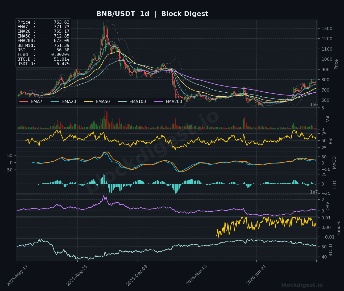Click the "BTC.D : 51.01%" stats row
Screen dimensions: 344x291
[43, 59]
